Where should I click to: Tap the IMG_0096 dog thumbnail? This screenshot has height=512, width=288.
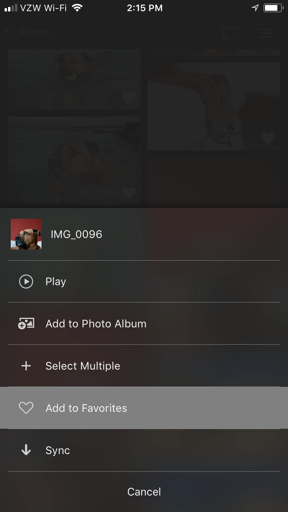click(x=26, y=234)
